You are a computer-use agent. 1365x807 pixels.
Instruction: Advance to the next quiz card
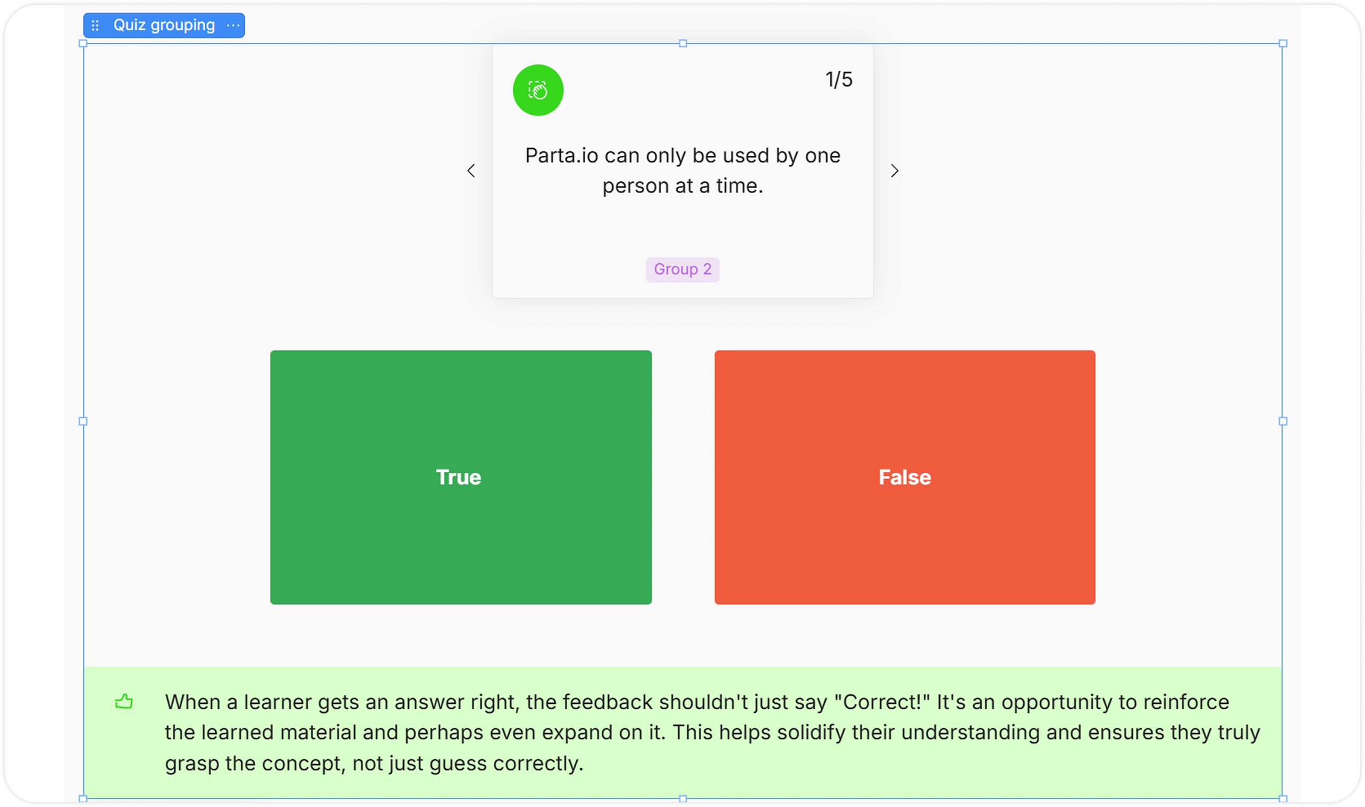coord(894,171)
